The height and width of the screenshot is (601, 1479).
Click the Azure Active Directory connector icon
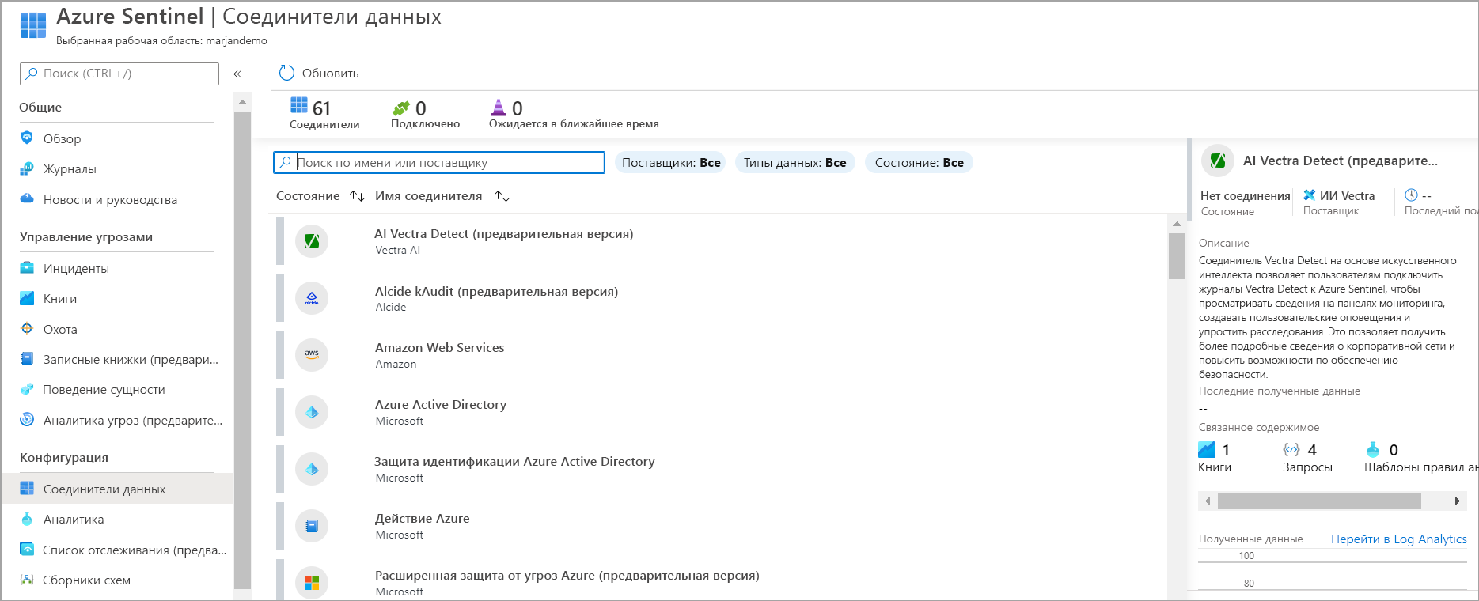click(312, 412)
